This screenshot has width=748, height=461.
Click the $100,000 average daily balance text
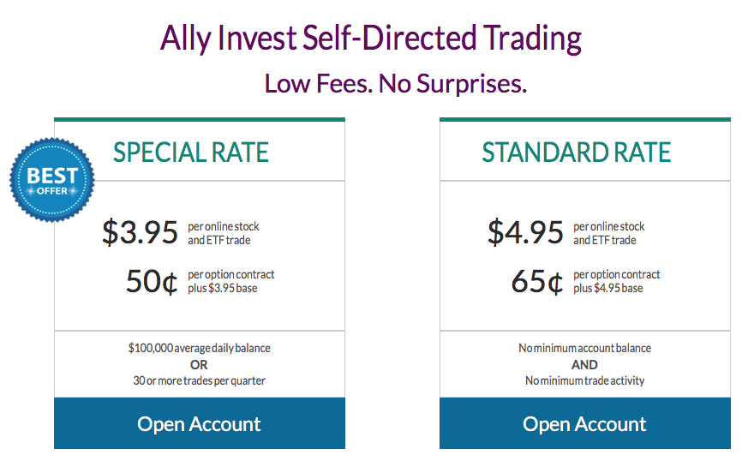200,349
